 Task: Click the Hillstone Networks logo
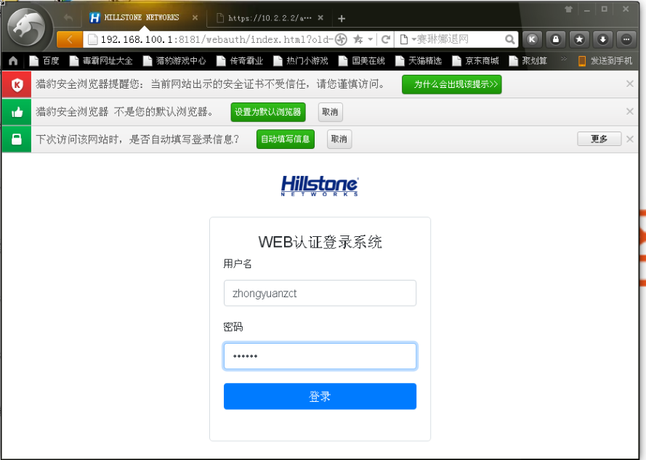(x=320, y=186)
